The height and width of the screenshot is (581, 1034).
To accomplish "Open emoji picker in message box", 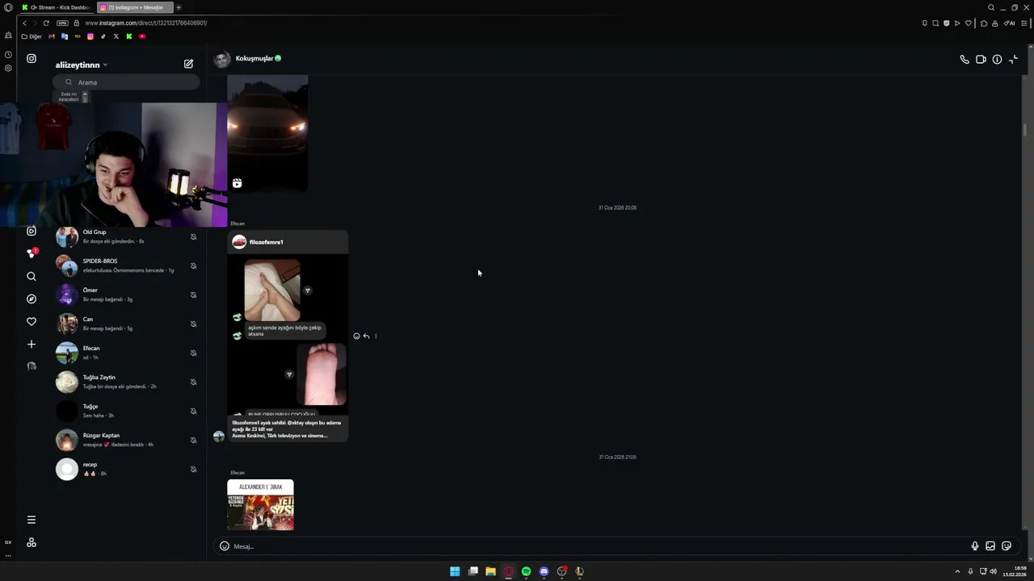I will tap(225, 546).
